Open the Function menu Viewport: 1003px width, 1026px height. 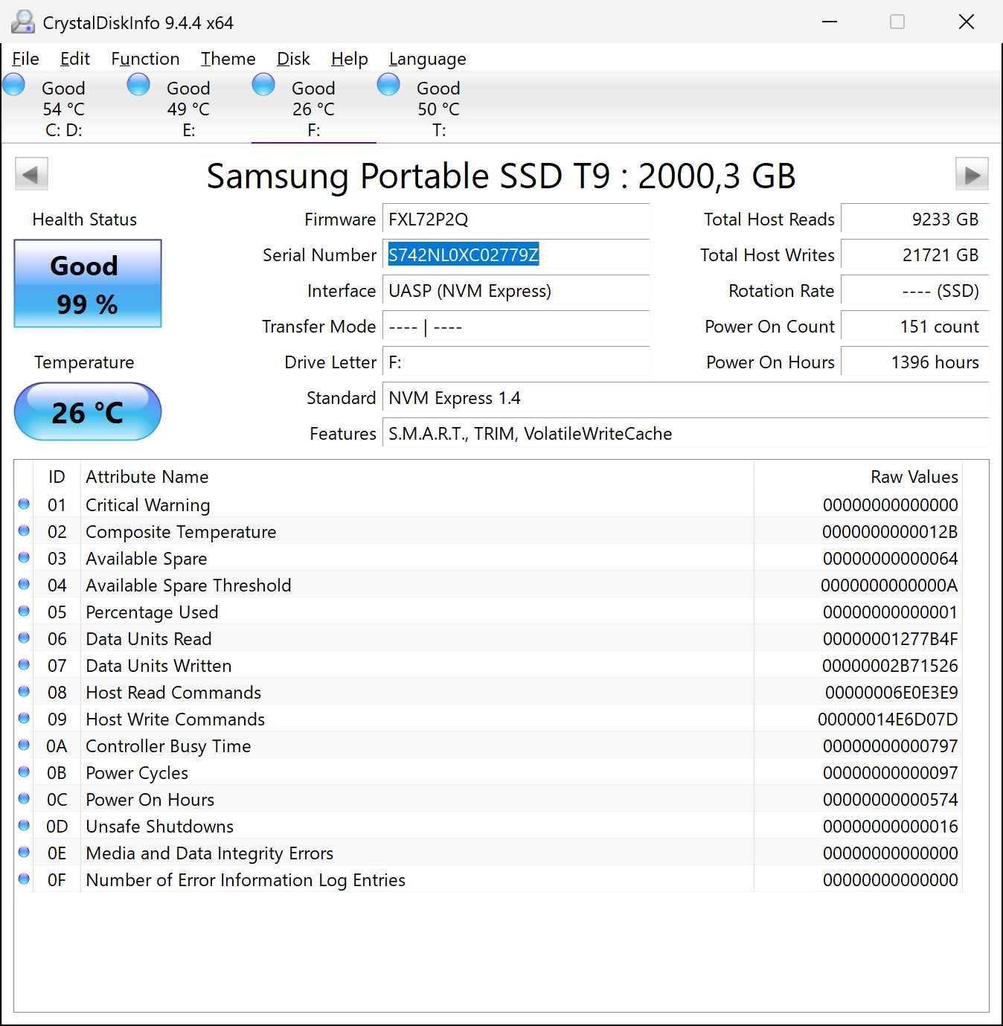click(145, 59)
